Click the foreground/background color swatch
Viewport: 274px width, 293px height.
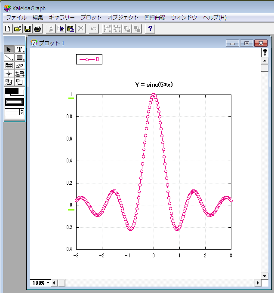pyautogui.click(x=14, y=92)
